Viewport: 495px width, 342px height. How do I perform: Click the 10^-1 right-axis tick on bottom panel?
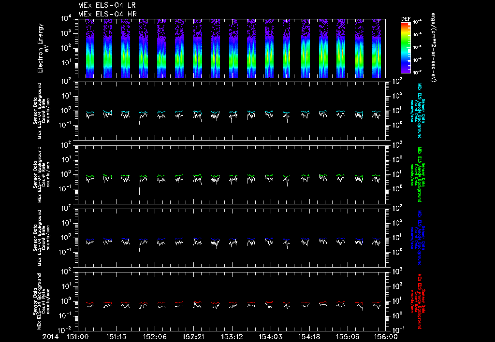(397, 330)
